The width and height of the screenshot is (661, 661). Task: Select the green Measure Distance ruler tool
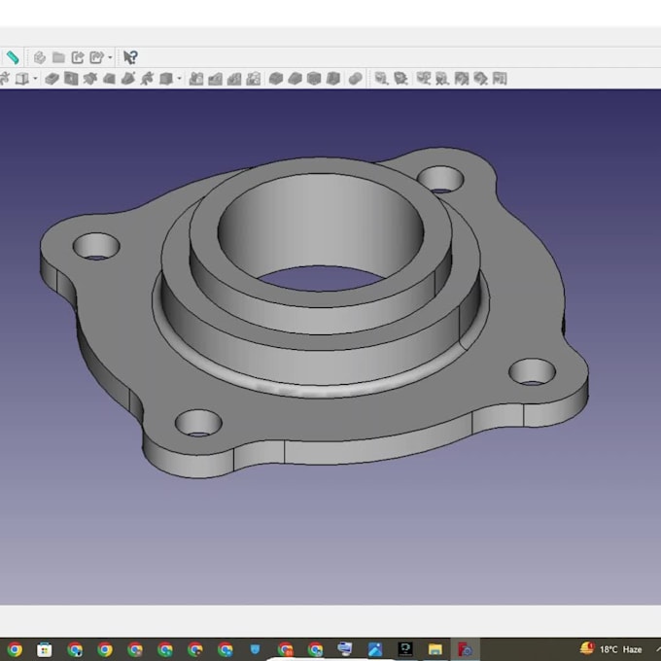coord(12,57)
